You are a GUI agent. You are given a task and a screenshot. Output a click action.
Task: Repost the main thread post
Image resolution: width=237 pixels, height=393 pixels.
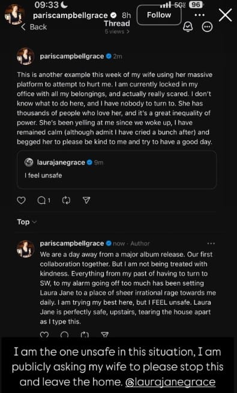click(66, 200)
